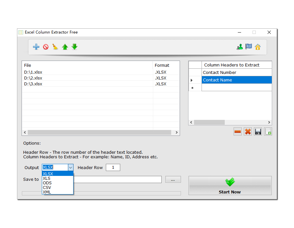Click the Save to path field
The width and height of the screenshot is (294, 228).
click(117, 179)
